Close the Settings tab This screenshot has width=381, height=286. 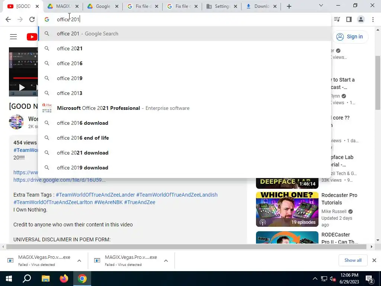(x=236, y=6)
